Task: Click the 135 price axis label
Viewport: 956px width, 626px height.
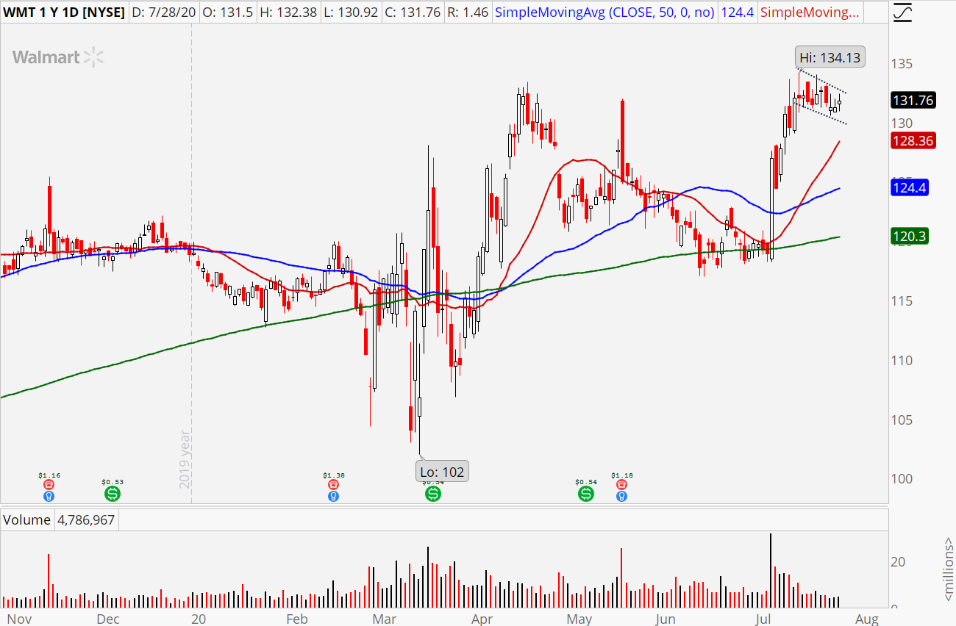Action: pos(904,64)
